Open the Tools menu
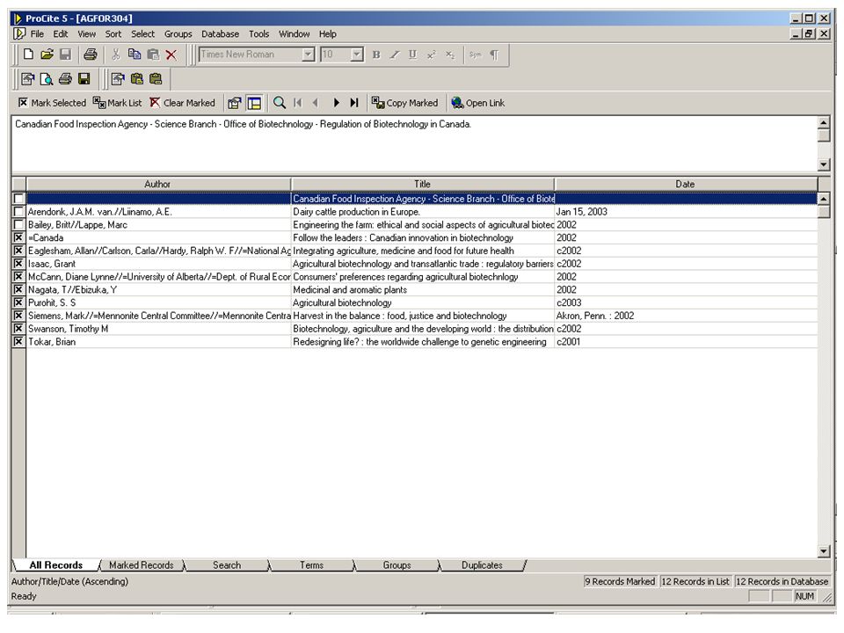The height and width of the screenshot is (633, 844). tap(258, 34)
